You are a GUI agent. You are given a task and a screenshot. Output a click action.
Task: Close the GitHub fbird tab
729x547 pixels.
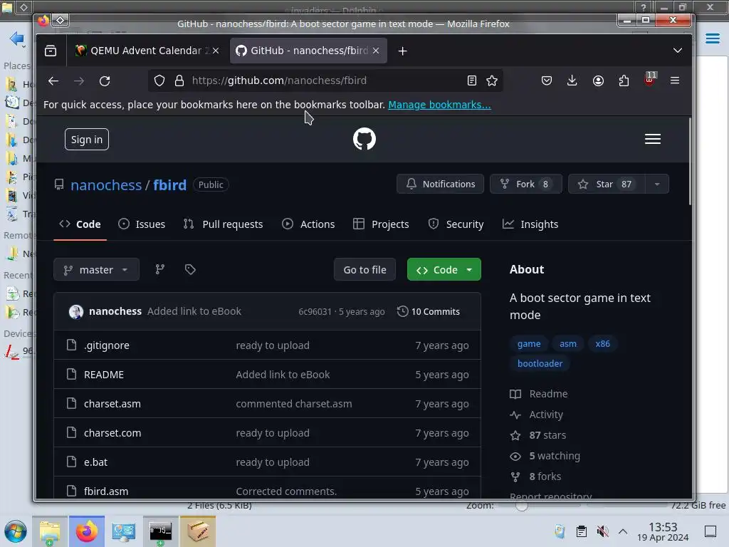click(376, 51)
